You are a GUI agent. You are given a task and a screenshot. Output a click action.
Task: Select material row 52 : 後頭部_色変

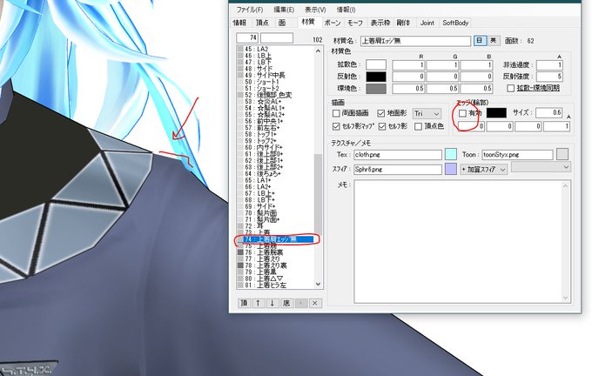click(275, 95)
